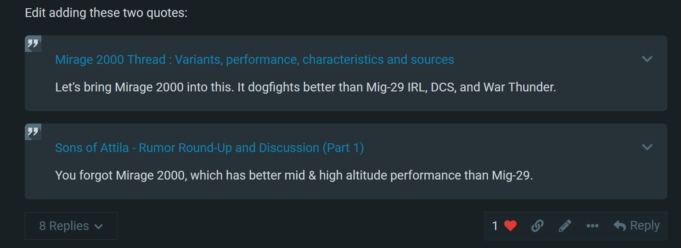The height and width of the screenshot is (248, 681).
Task: Expand the Mirage 2000 Thread quote
Action: click(647, 59)
